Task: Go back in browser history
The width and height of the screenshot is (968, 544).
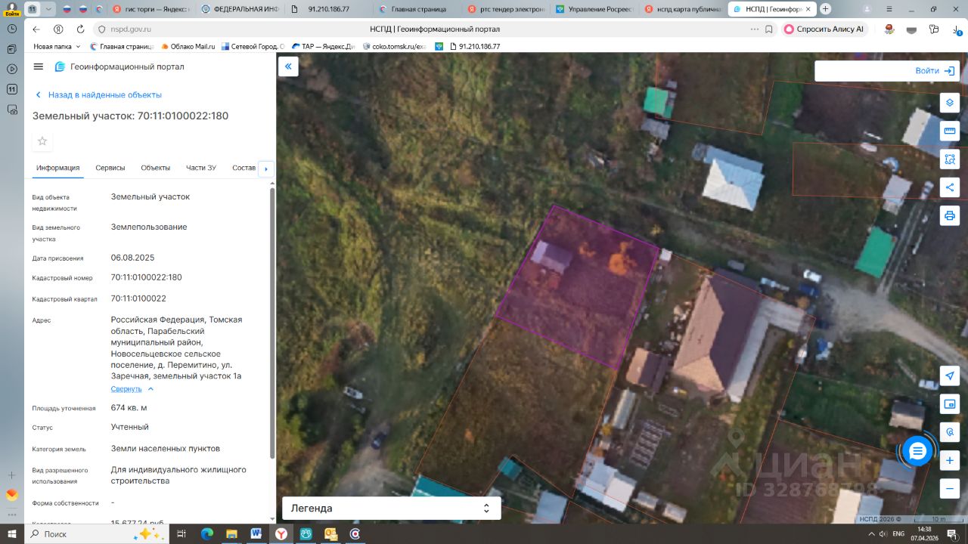Action: (x=36, y=29)
